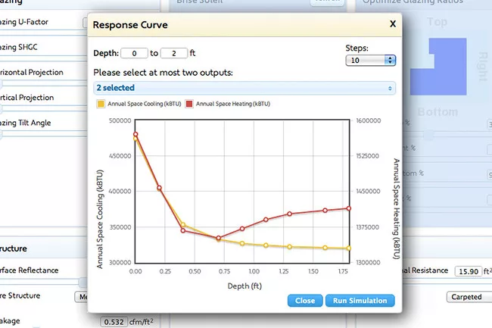Screen dimensions: 492x328
Task: Click red heating data point at depth 0
Action: point(135,134)
